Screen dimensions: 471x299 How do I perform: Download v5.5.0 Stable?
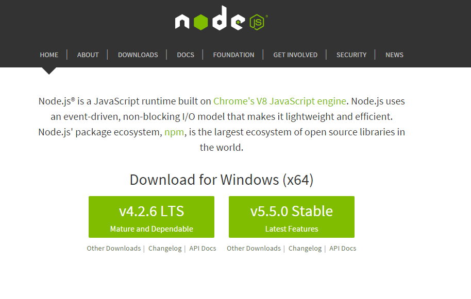tap(292, 217)
